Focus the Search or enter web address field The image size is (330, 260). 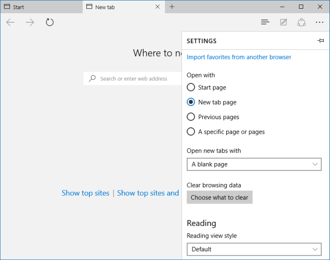click(x=132, y=78)
